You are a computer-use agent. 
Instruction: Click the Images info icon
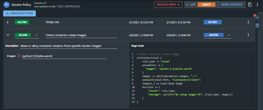[19, 56]
